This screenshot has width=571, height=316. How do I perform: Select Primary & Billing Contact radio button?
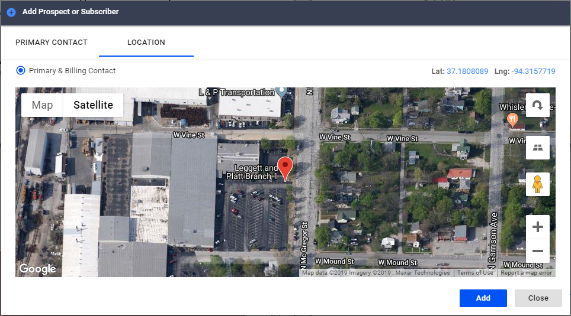21,70
